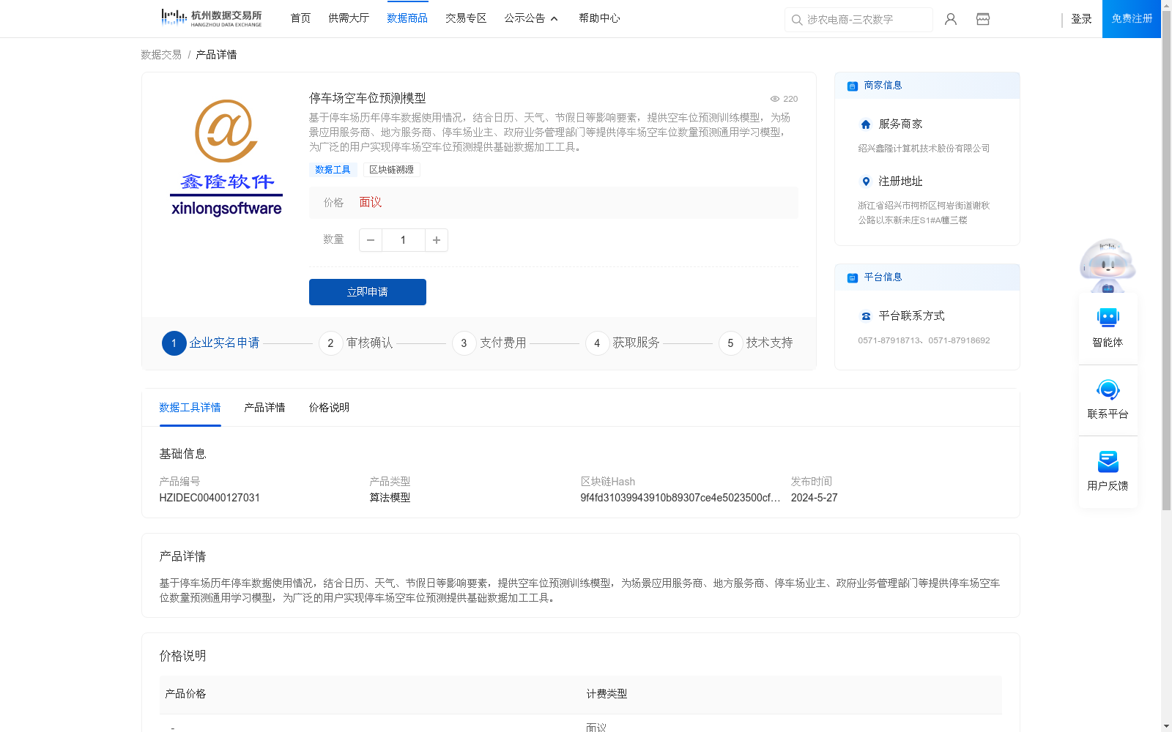Switch to the 价格说明 tab
Screen dimensions: 1172x732
(x=328, y=408)
